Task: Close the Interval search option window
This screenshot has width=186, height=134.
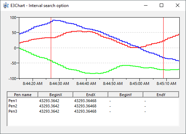Action: tap(178, 6)
